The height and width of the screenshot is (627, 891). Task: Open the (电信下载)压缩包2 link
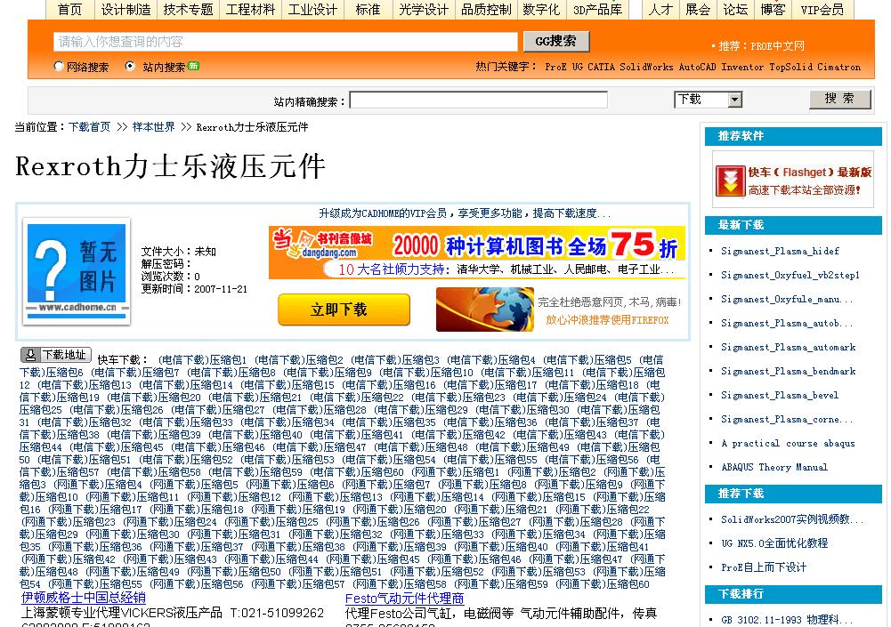click(x=299, y=359)
